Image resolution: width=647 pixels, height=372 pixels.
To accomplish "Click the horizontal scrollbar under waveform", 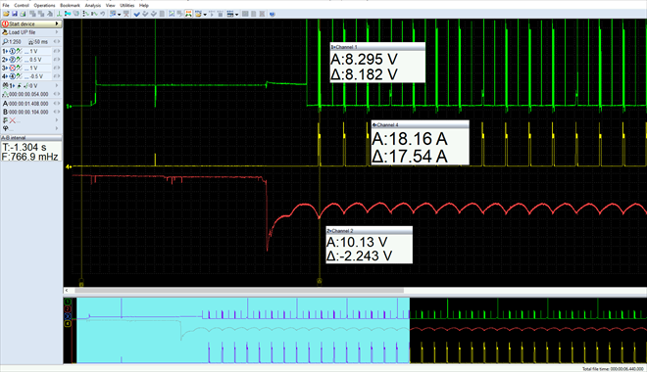I will point(239,291).
